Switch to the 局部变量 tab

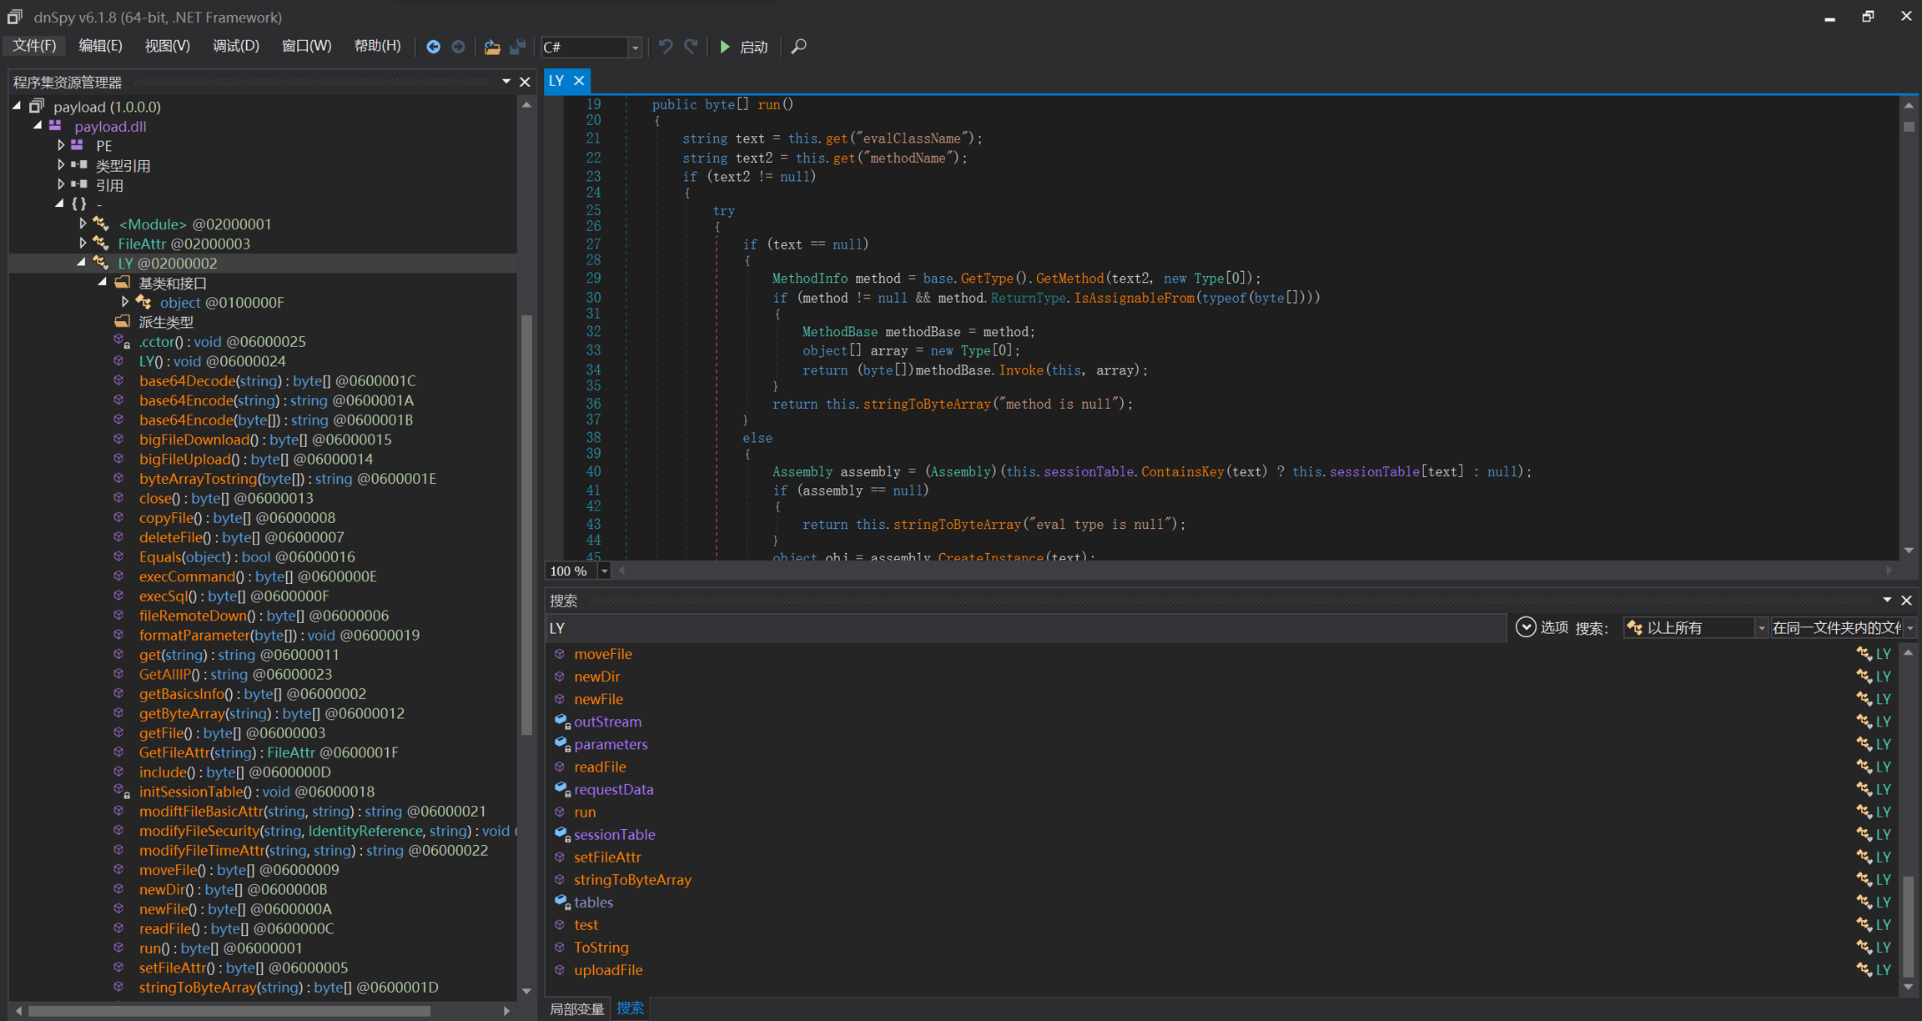[576, 1008]
